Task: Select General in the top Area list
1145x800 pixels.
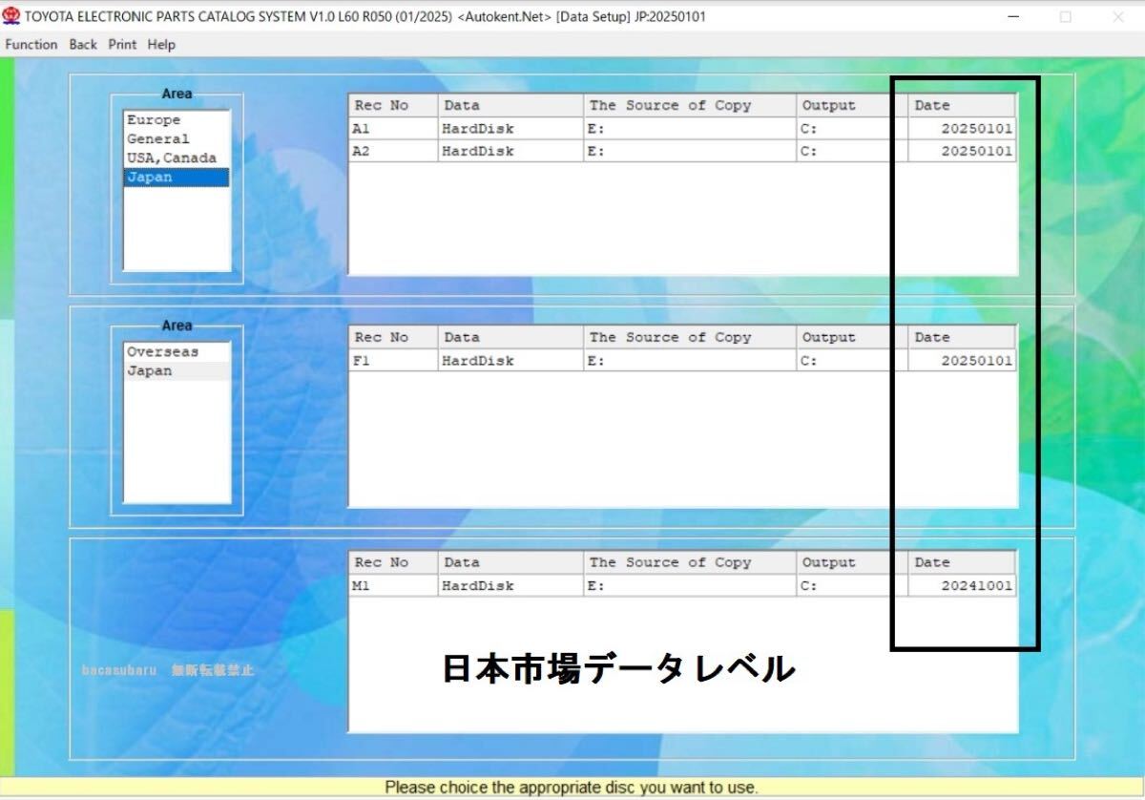Action: coord(158,139)
